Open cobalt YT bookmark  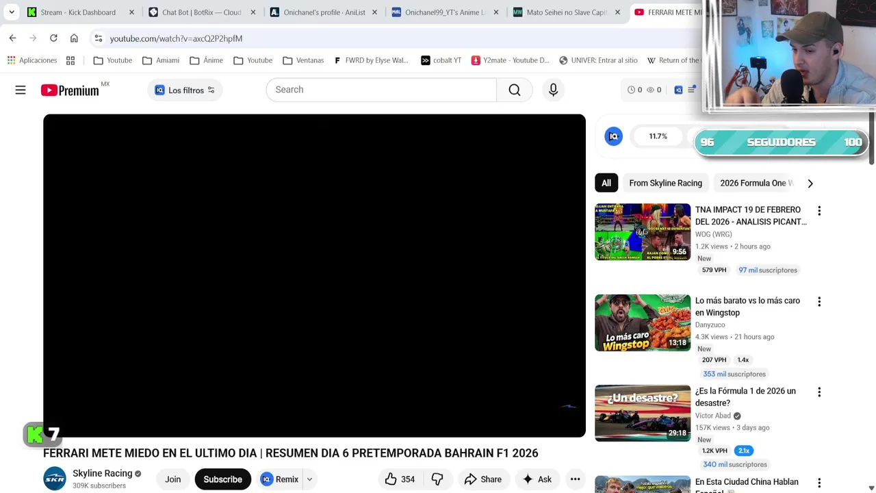click(441, 60)
